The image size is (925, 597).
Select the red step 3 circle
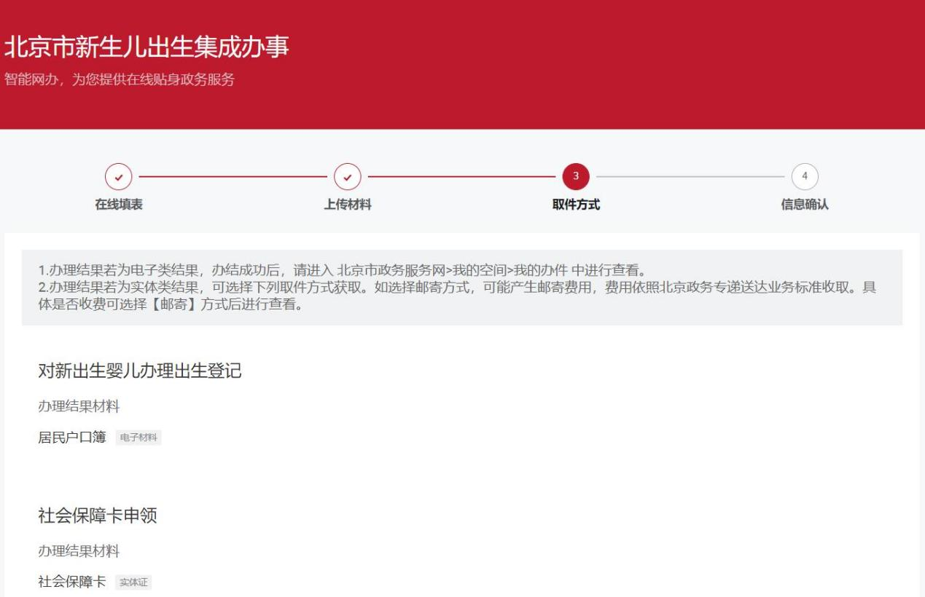[x=576, y=176]
